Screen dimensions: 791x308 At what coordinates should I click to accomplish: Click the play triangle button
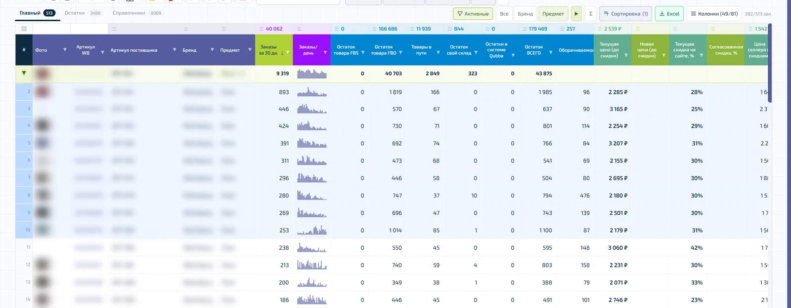pyautogui.click(x=576, y=14)
